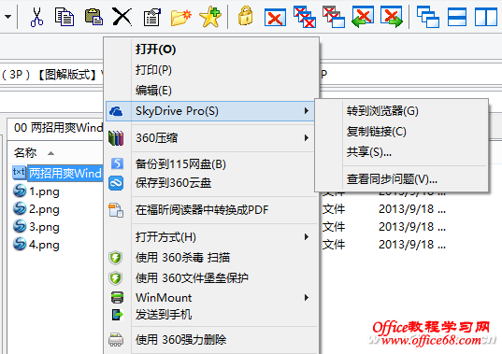Select the file 2.png
The image size is (502, 354).
36,209
